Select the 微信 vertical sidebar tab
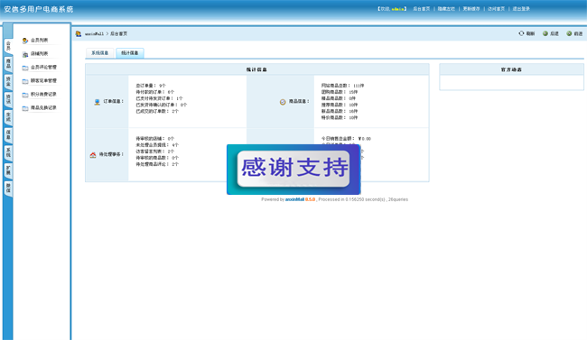Screen dimensions: 587x340 (8, 188)
